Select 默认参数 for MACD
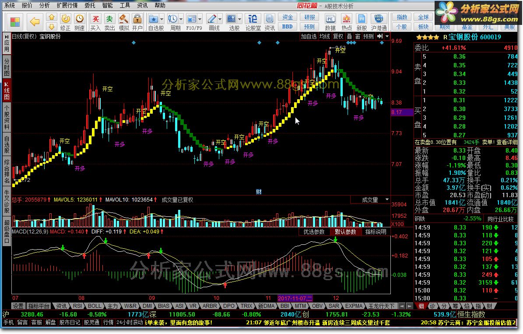The width and height of the screenshot is (523, 334). pyautogui.click(x=346, y=232)
